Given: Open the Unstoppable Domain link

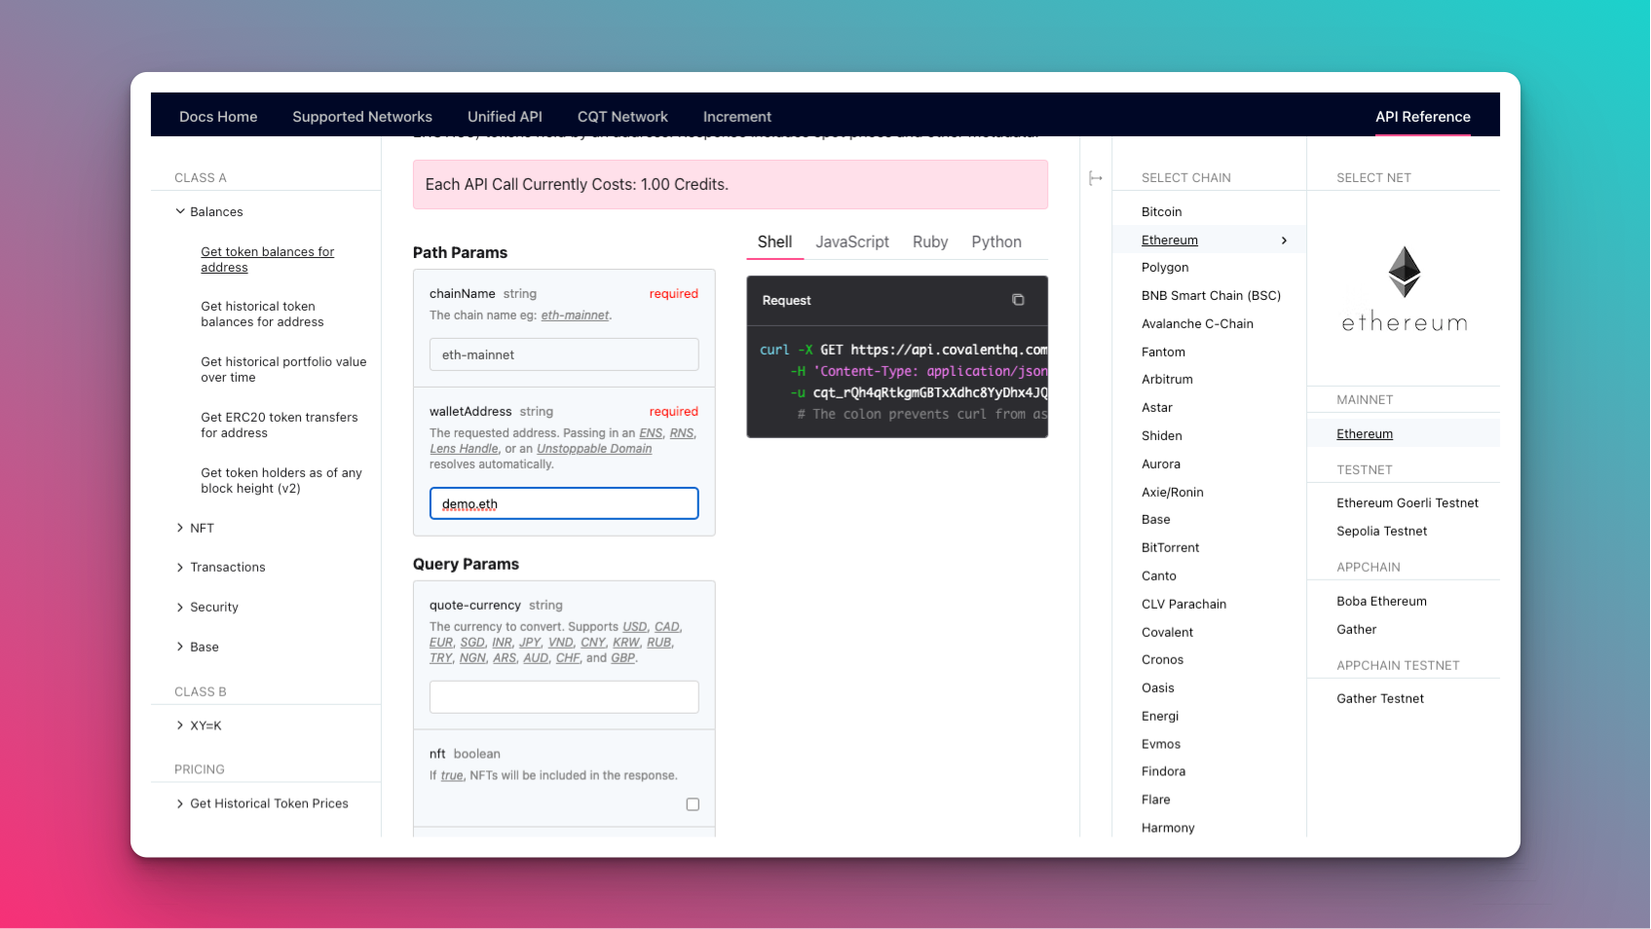Looking at the screenshot, I should pos(594,449).
